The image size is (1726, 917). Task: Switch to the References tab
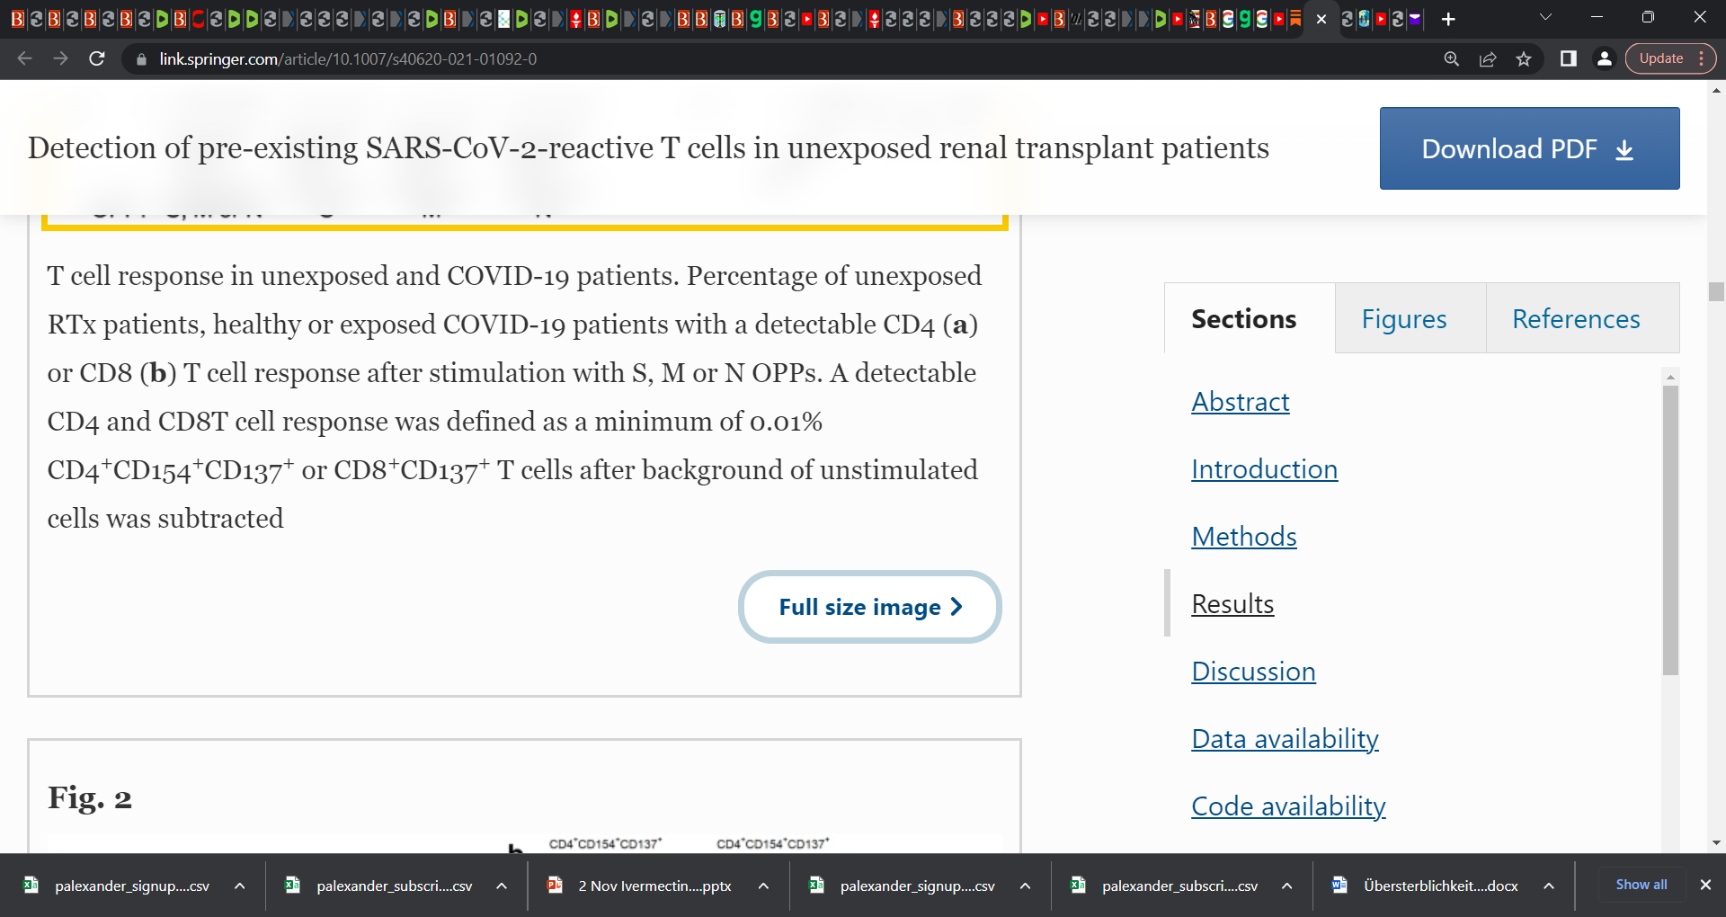[1576, 318]
